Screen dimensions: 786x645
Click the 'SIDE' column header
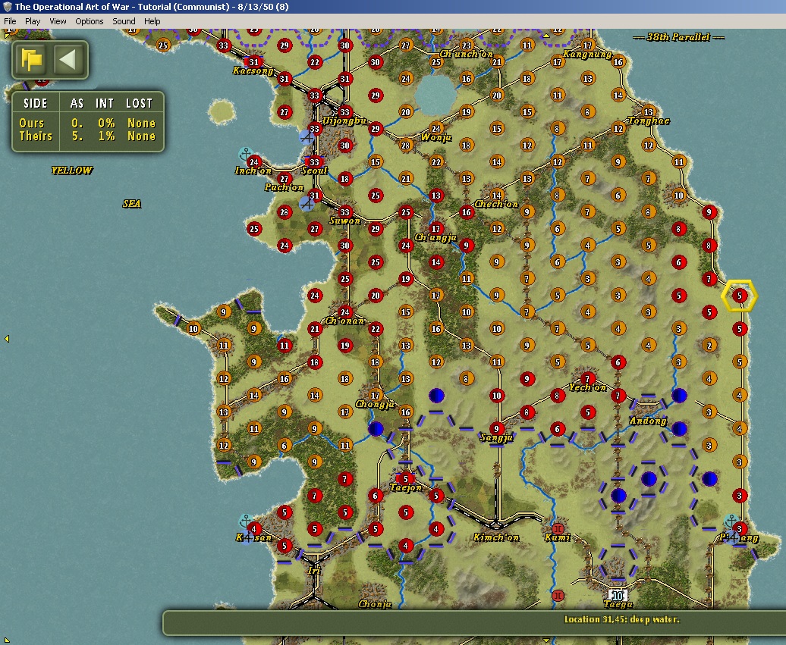[x=35, y=103]
